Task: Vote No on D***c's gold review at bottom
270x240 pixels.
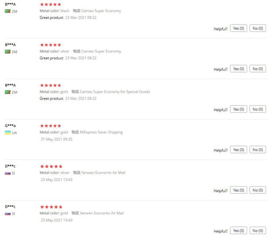Action: 258,230
